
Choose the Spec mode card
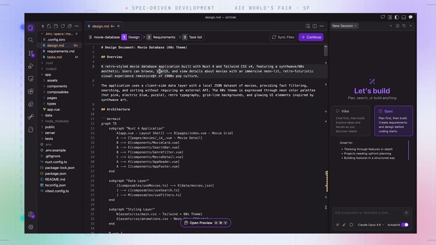[393, 121]
